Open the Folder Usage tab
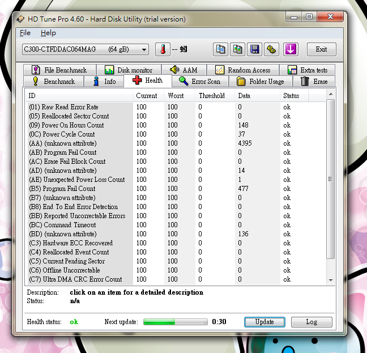367x353 pixels. [x=261, y=82]
